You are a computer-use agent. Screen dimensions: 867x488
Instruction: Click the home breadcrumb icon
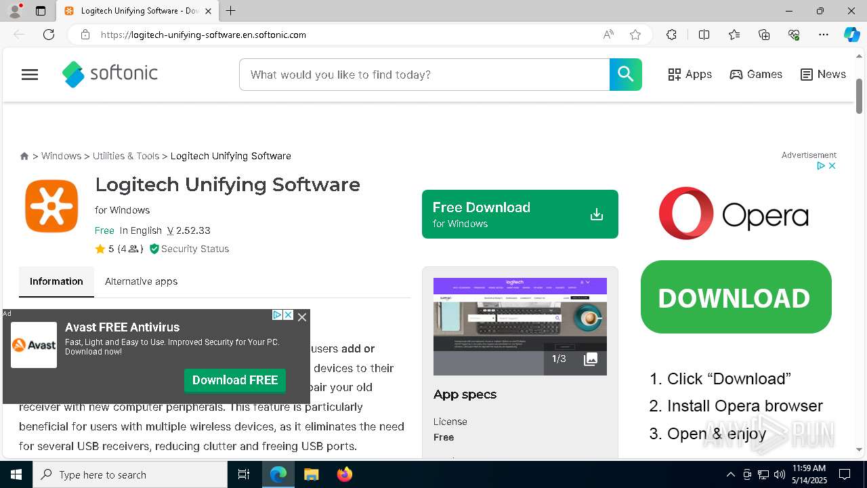pos(24,156)
